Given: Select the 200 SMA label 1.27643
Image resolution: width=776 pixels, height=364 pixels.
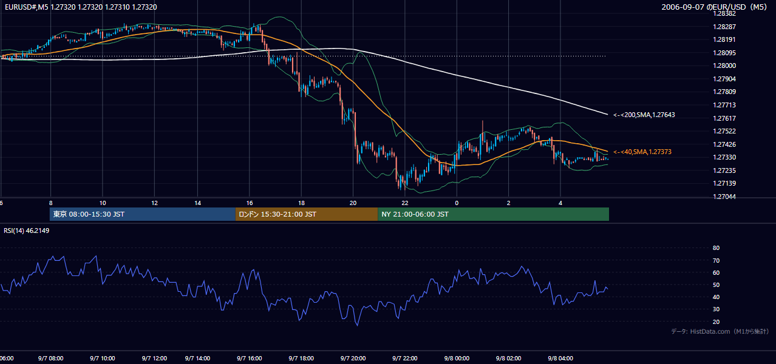Looking at the screenshot, I should pos(644,115).
